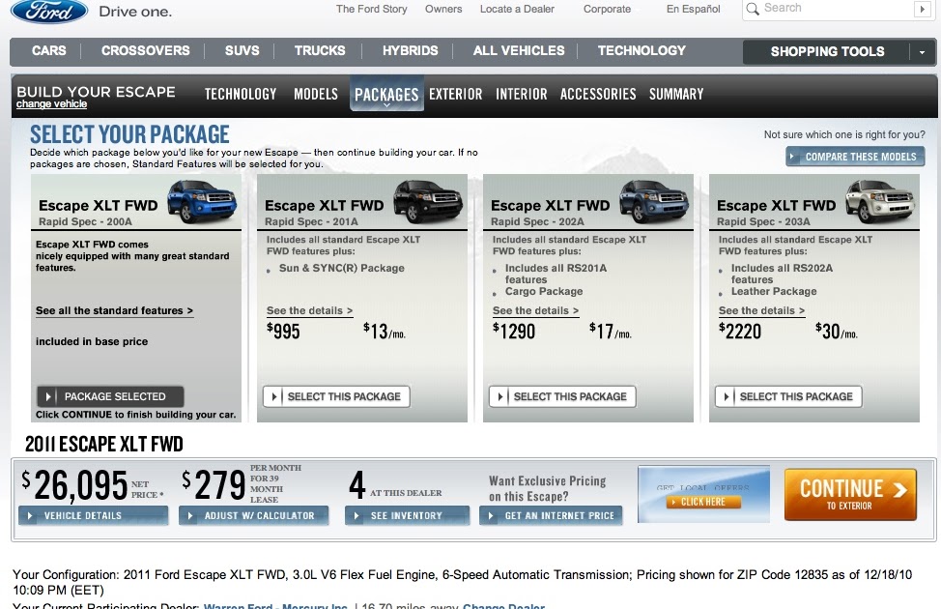Image resolution: width=941 pixels, height=609 pixels.
Task: Select the $1290 Cargo Package option
Action: 562,396
